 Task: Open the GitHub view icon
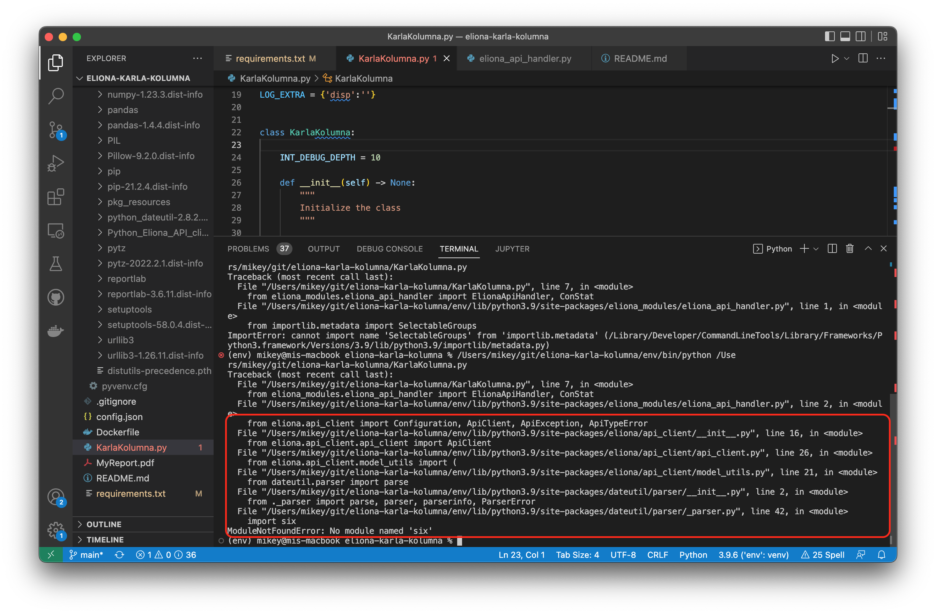(x=56, y=298)
